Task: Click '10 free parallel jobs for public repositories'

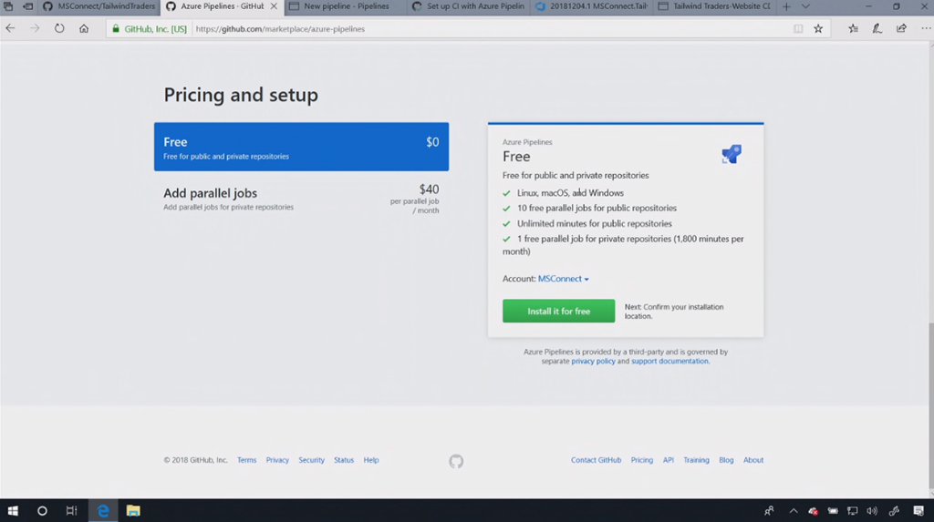Action: tap(597, 209)
